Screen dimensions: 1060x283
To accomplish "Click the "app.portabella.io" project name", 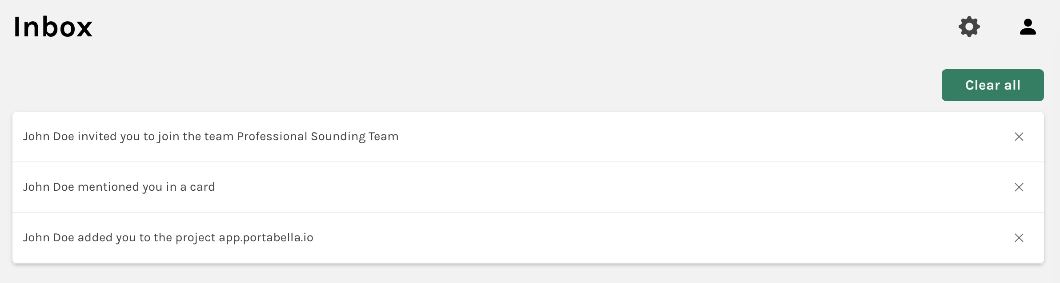I will (266, 238).
